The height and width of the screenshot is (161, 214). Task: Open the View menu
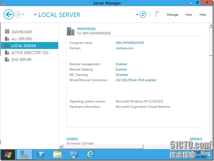click(189, 15)
